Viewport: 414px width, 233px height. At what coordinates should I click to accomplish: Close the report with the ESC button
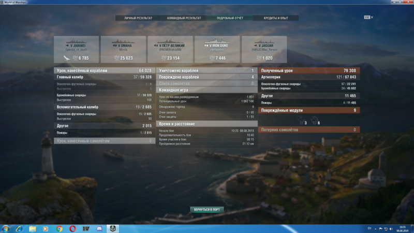[x=367, y=17]
